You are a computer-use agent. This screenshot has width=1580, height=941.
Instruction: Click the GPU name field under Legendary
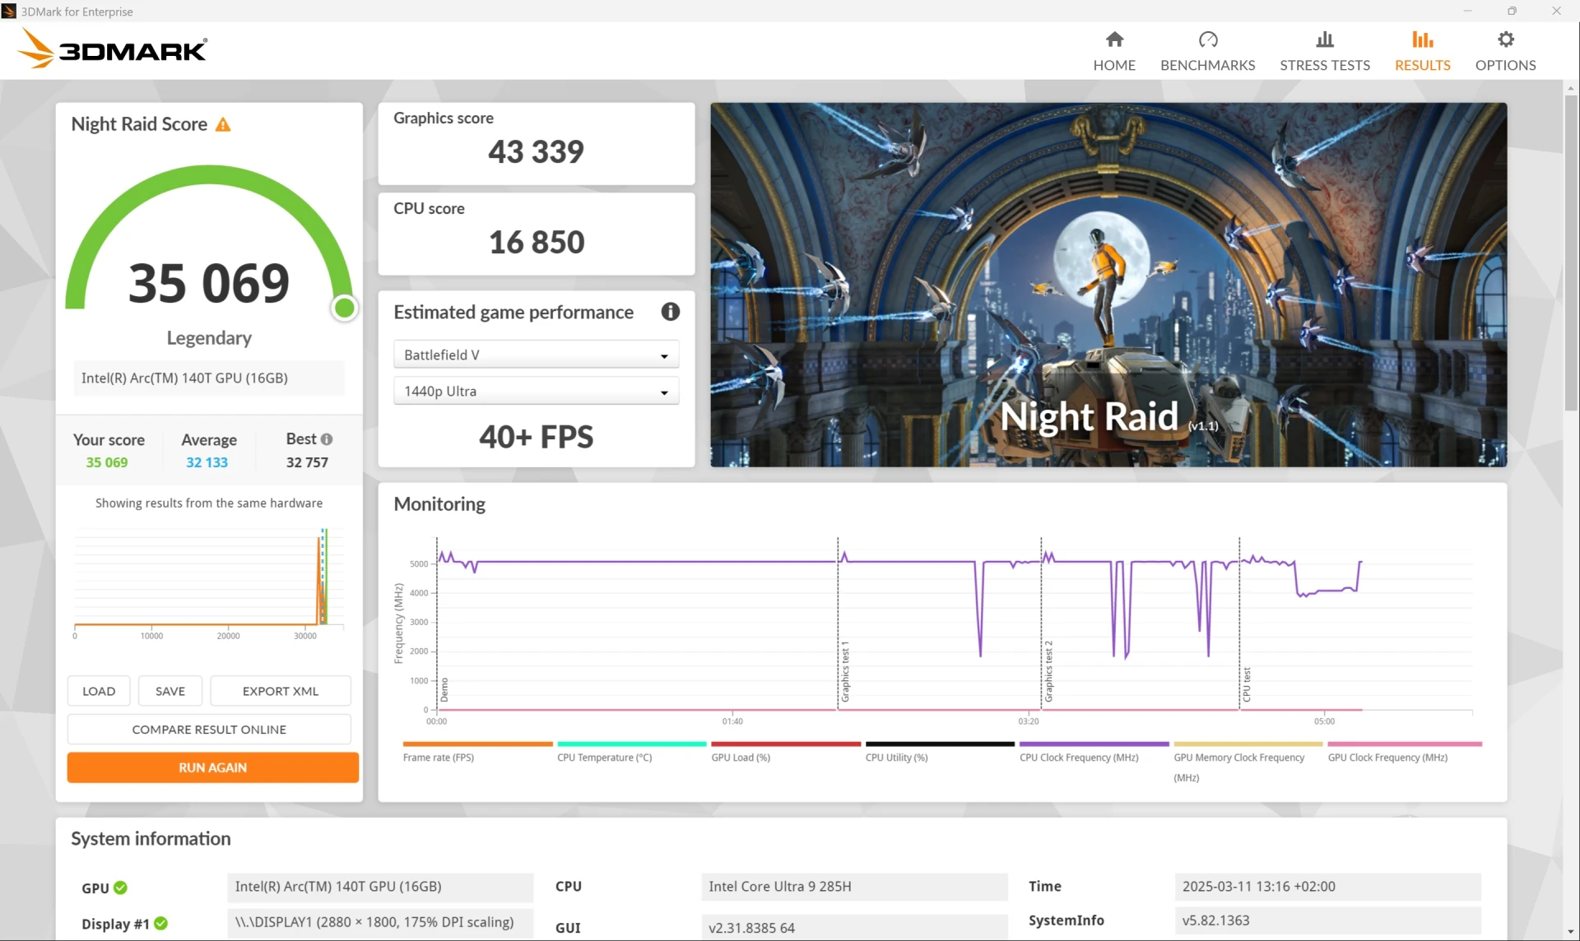pyautogui.click(x=208, y=378)
